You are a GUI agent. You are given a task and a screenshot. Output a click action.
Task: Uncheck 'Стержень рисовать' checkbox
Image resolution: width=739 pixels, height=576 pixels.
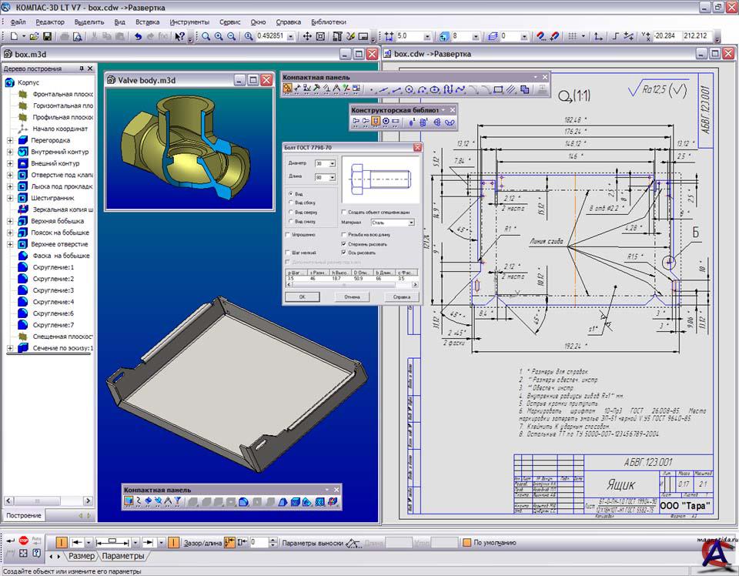[x=343, y=243]
